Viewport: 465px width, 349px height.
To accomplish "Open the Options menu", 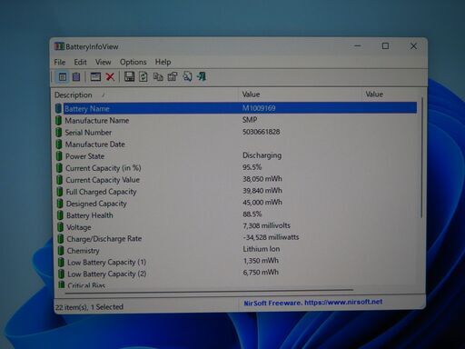I will coord(134,62).
